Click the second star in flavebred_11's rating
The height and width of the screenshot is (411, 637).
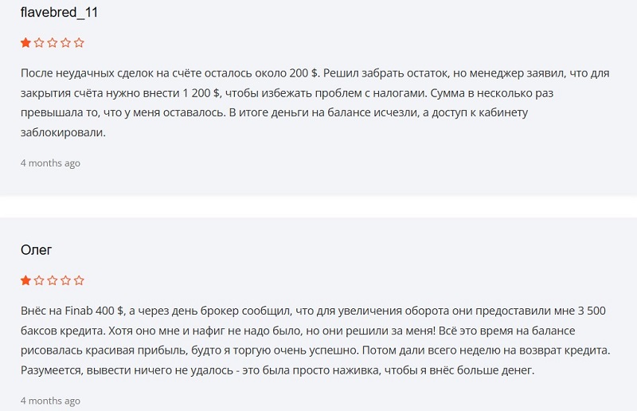click(39, 43)
